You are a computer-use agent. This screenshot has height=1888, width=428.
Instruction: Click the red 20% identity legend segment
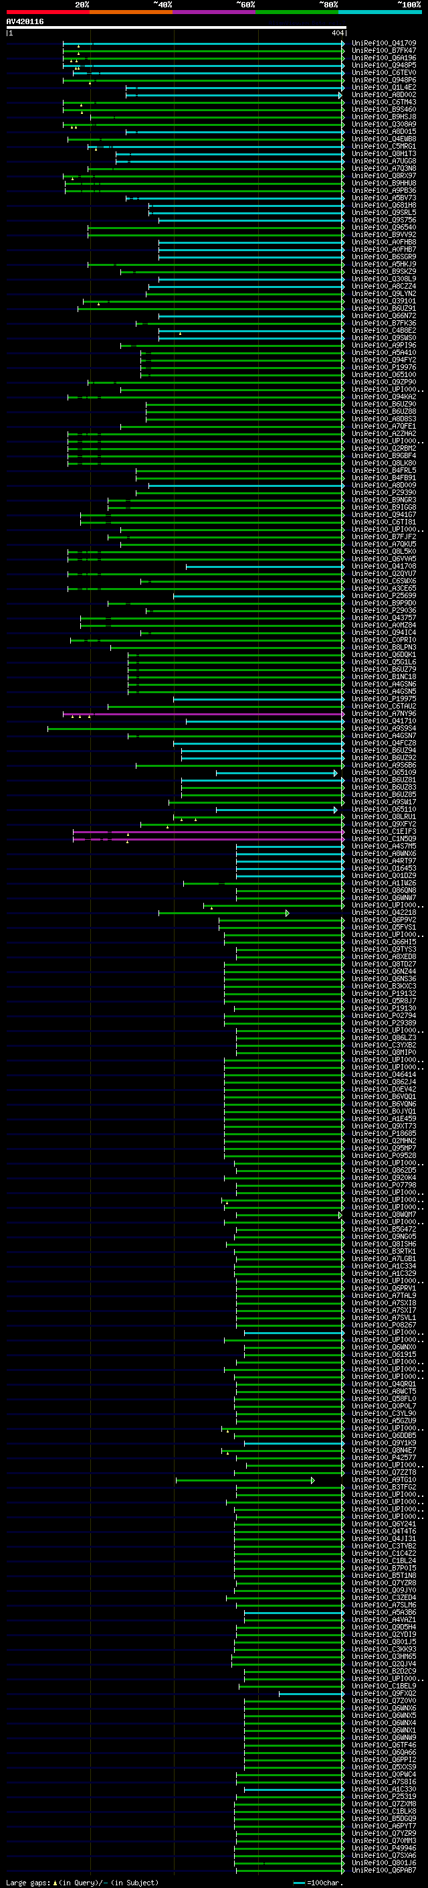point(47,12)
